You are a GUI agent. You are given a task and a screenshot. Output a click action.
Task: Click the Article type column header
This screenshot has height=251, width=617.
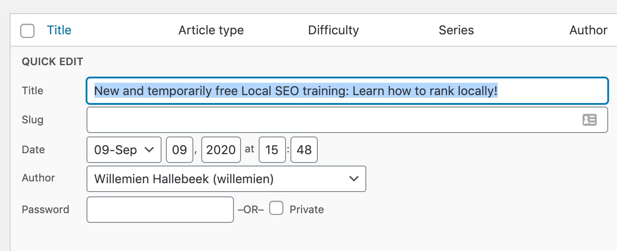[x=211, y=30]
